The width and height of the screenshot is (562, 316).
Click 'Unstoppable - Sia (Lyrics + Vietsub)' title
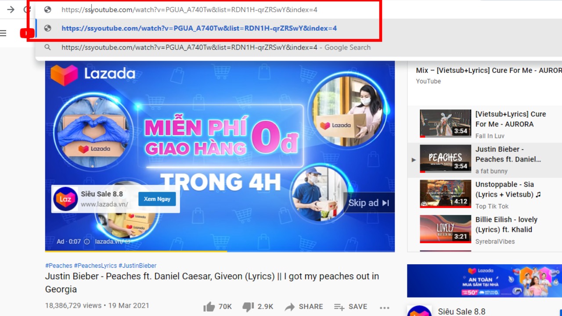pos(508,189)
